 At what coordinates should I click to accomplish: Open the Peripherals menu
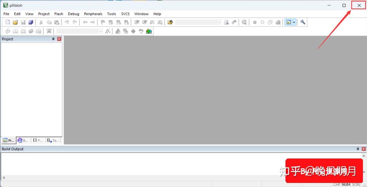point(93,14)
